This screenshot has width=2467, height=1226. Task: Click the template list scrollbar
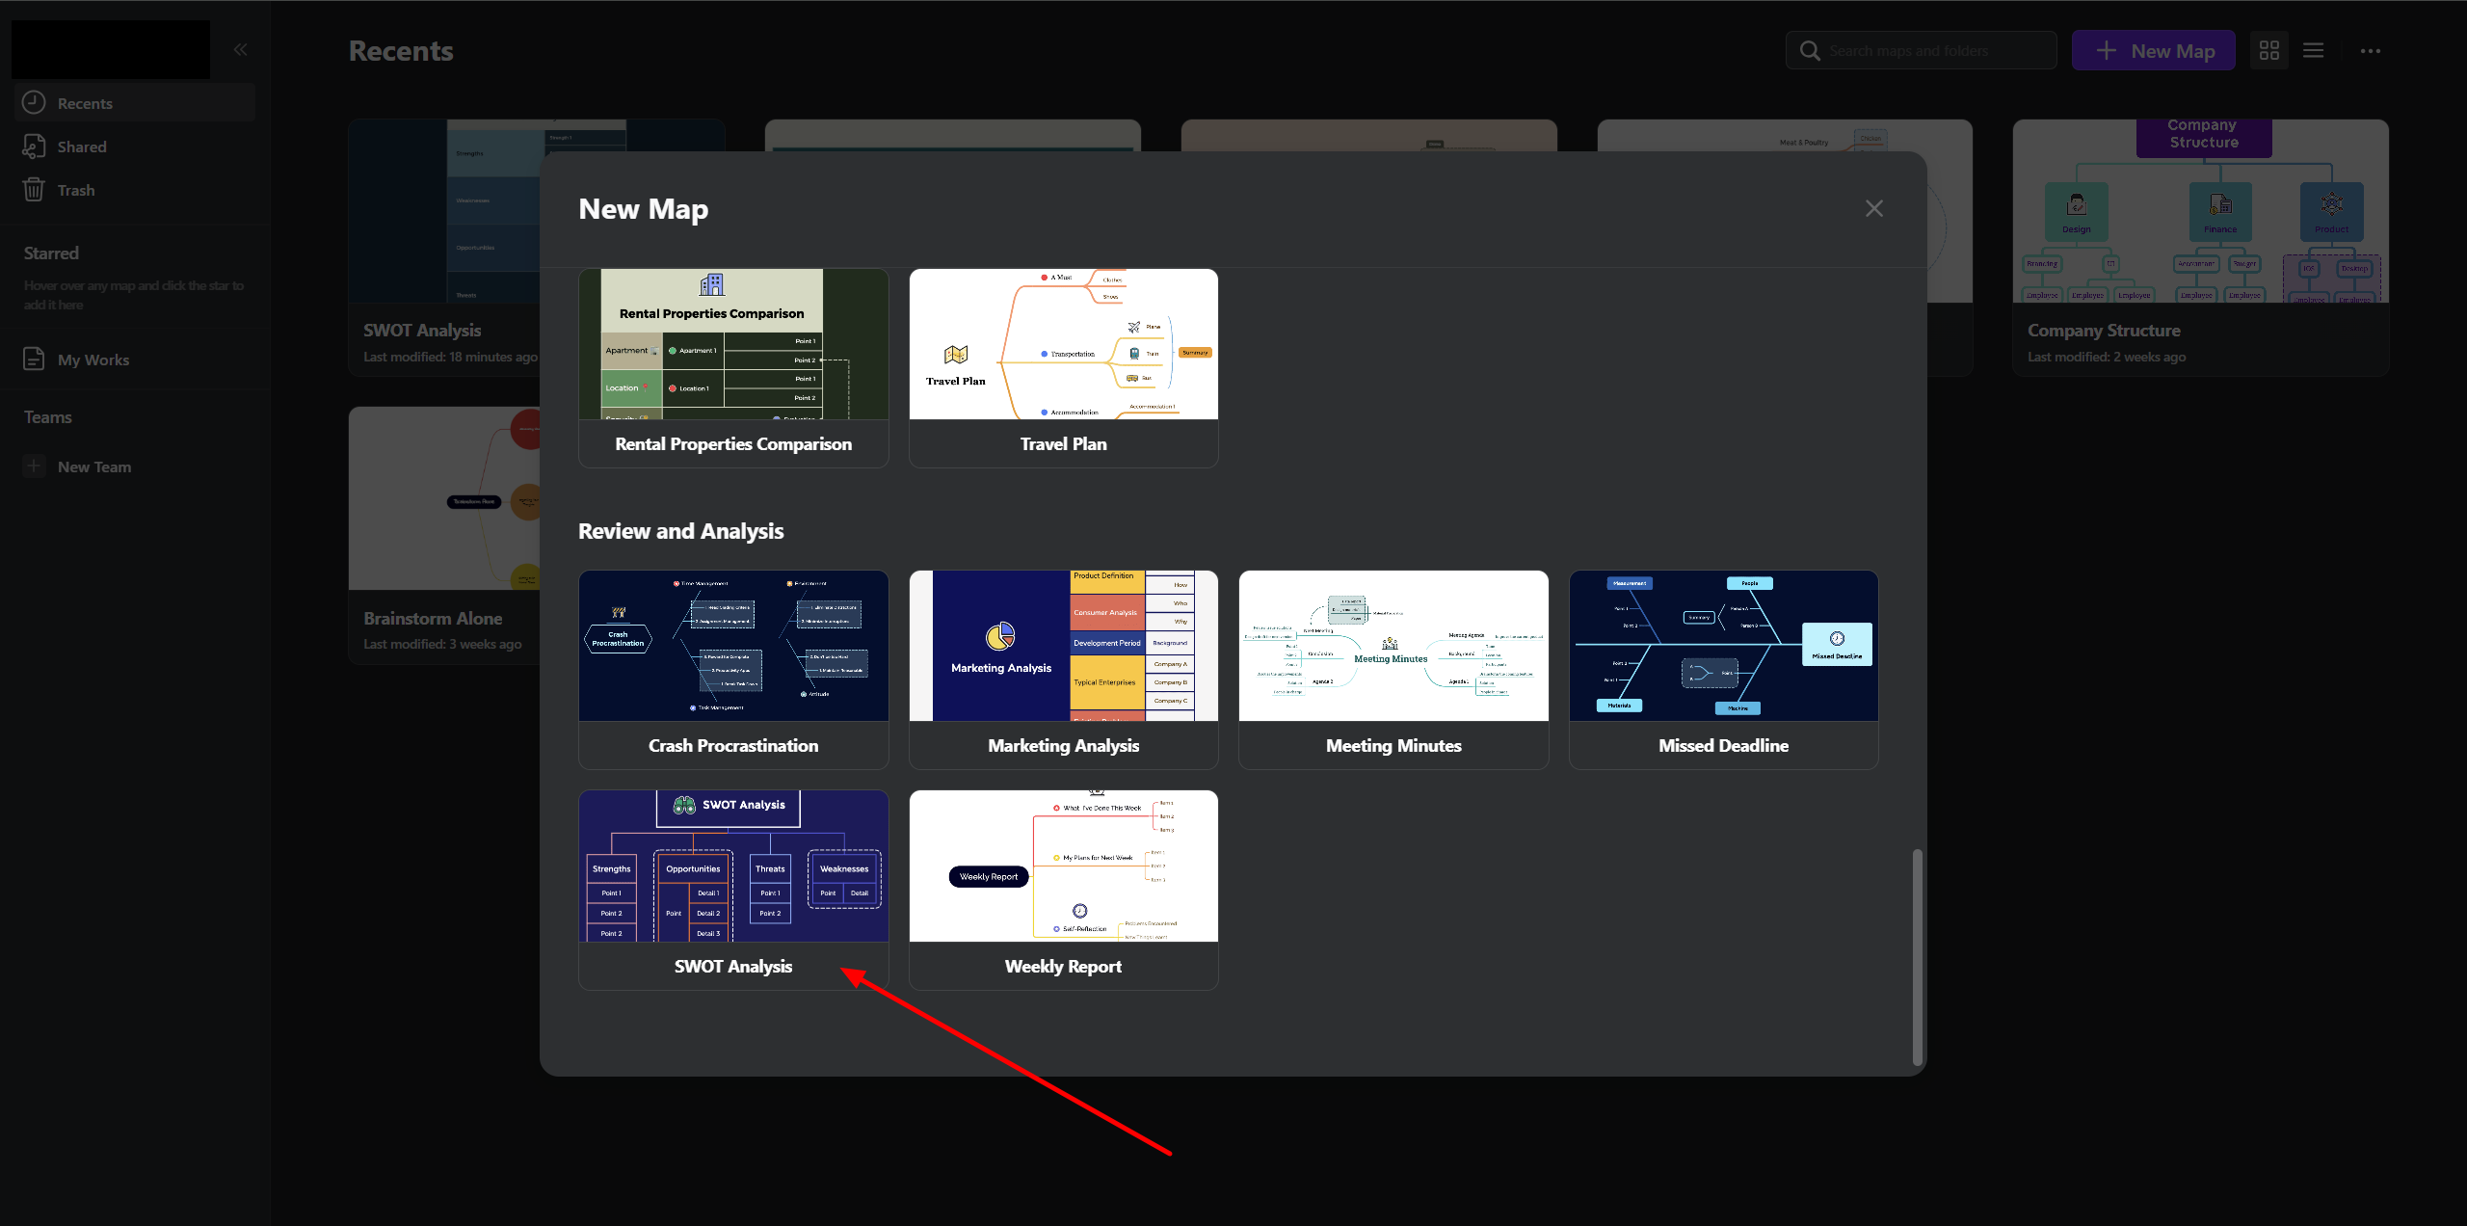(1917, 955)
